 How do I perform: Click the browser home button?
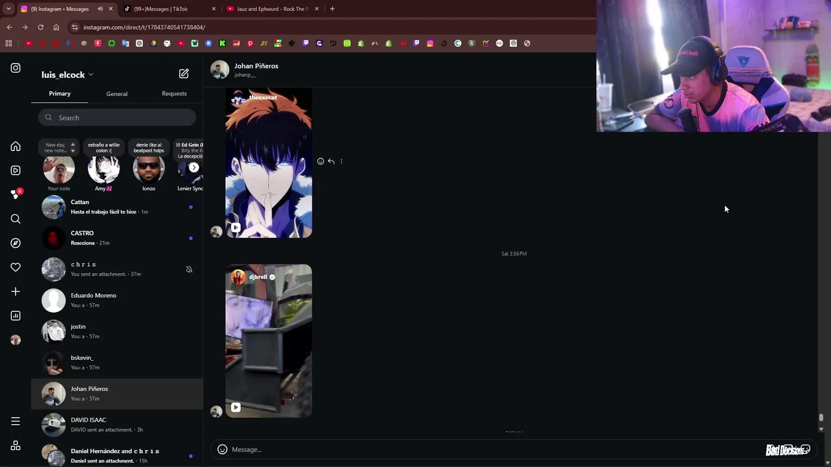click(56, 27)
